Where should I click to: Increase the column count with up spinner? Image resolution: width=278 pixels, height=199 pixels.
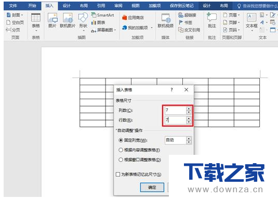pos(189,109)
